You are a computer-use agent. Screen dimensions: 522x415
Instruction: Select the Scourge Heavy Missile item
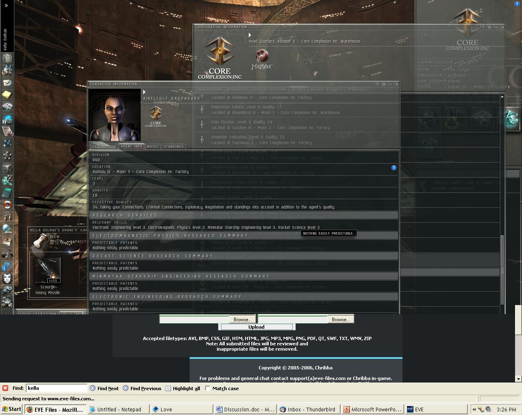point(47,277)
